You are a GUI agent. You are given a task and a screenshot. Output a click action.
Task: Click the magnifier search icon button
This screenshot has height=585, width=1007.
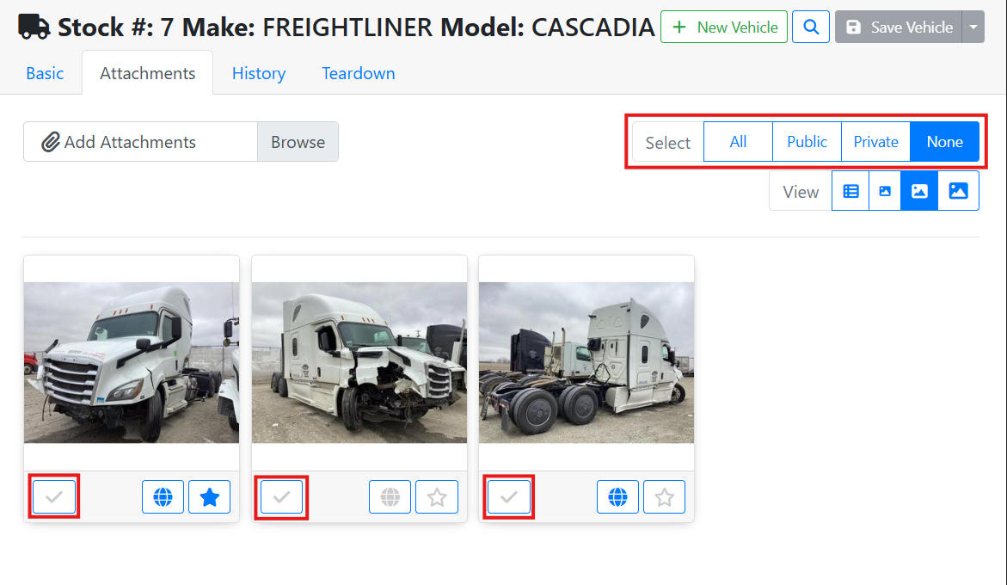click(810, 27)
